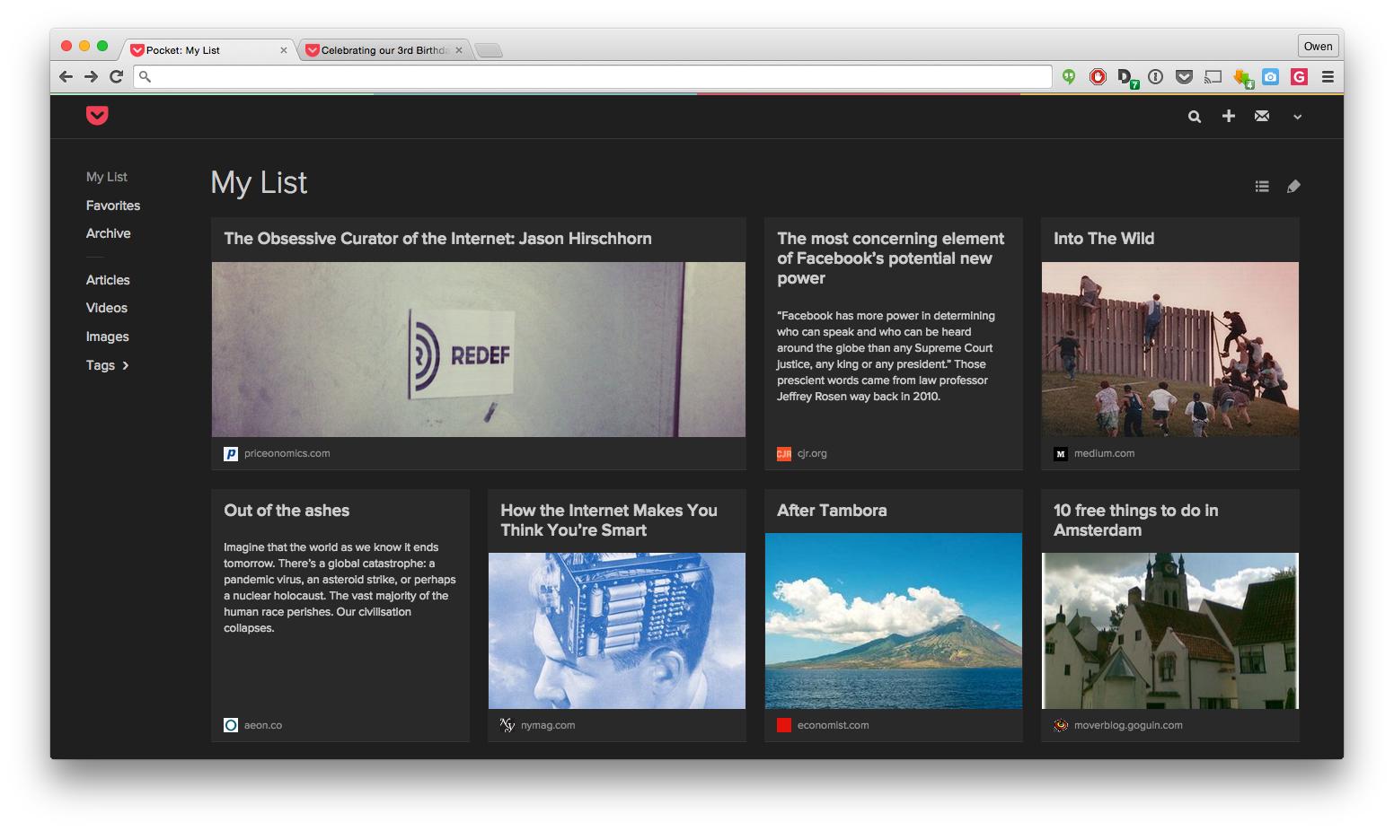1394x831 pixels.
Task: Open the blue head illustration thumbnail
Action: point(617,631)
